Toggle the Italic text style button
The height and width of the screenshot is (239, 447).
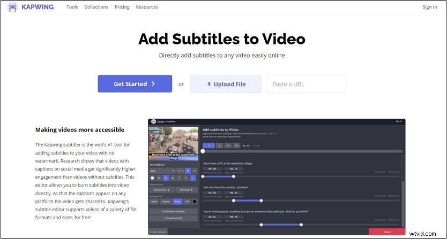point(195,171)
